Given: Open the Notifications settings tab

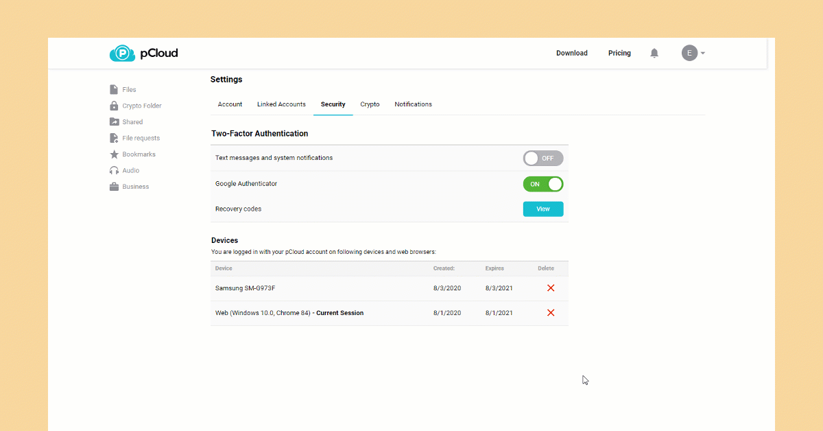Looking at the screenshot, I should click(414, 104).
